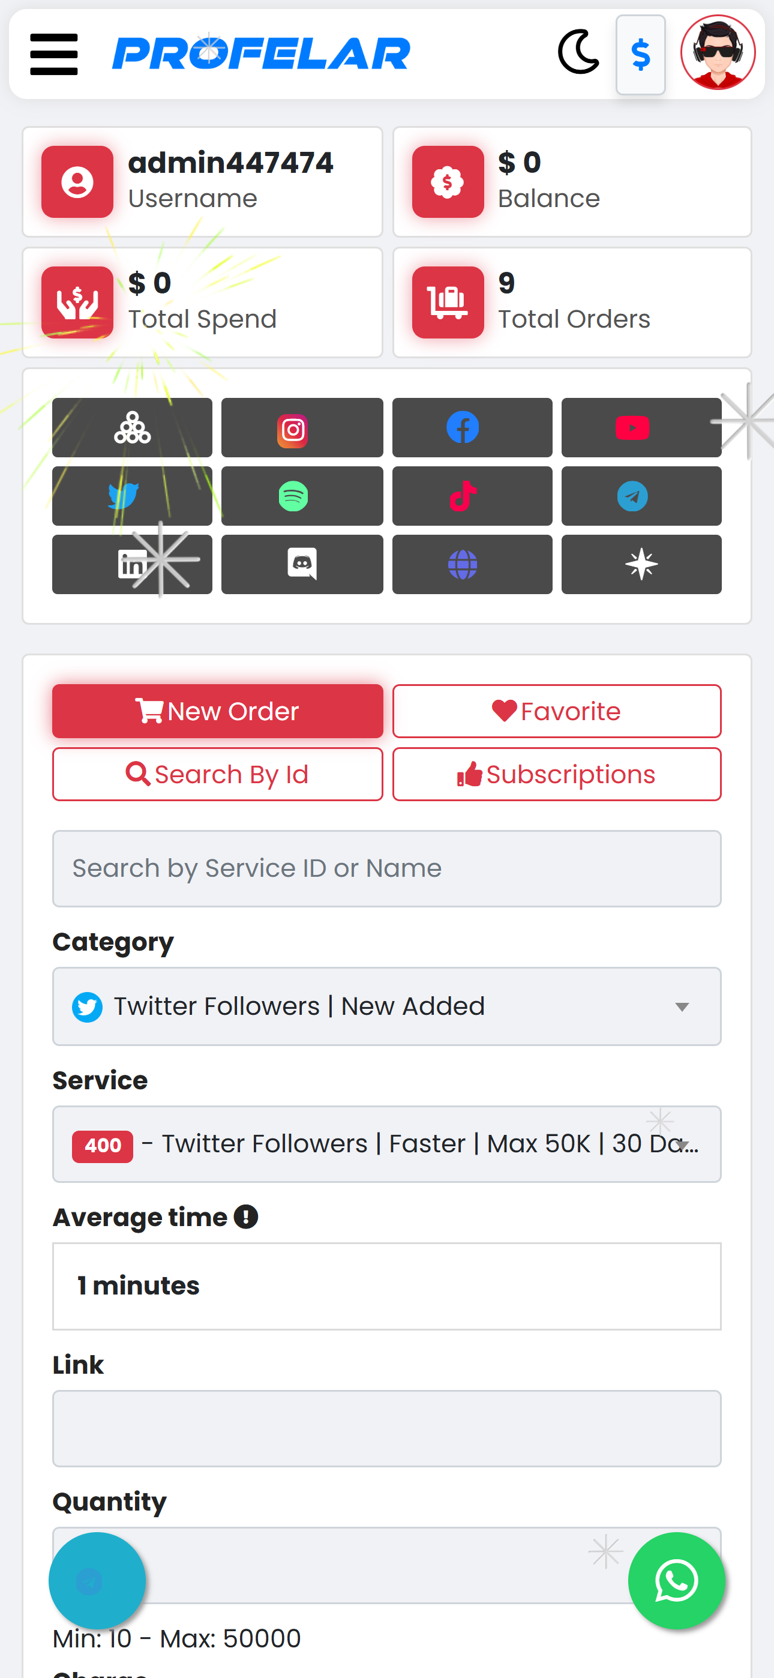Open the user avatar profile menu
774x1678 pixels.
pos(718,52)
